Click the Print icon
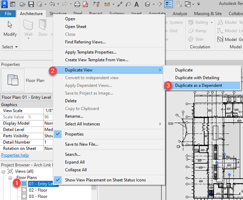243x200 pixels. tap(77, 4)
